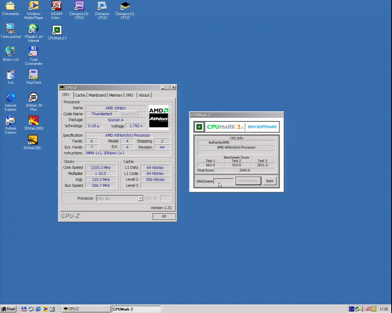This screenshot has width=392, height=313.
Task: Click the (Nick)name input field
Action: (224, 181)
